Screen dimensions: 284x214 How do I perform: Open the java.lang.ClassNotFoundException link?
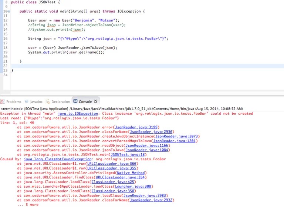(58, 159)
